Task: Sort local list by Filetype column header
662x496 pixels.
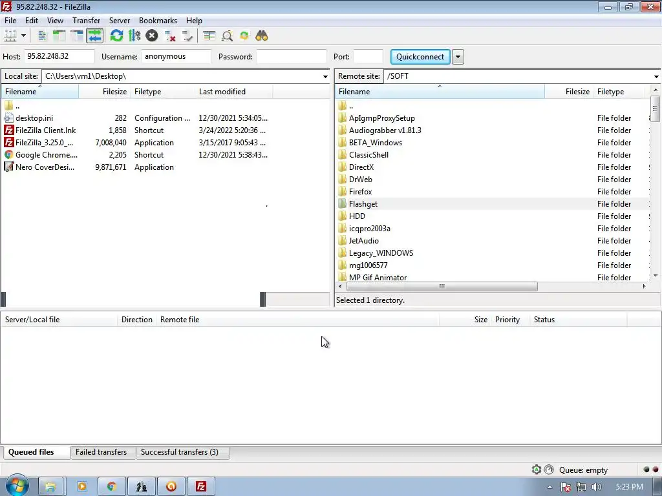Action: (x=162, y=92)
